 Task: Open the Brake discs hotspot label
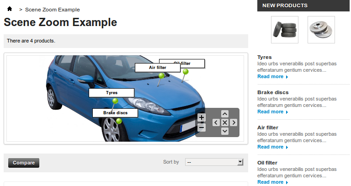[115, 113]
